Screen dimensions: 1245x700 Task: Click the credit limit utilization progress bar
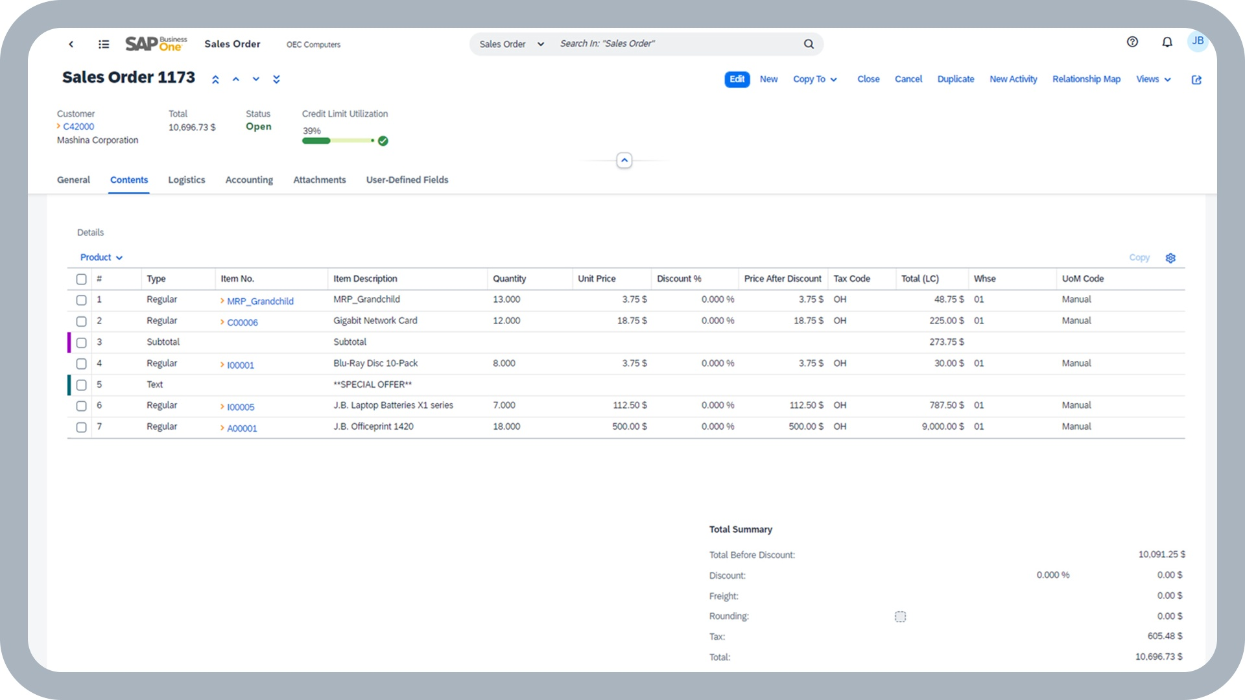338,141
